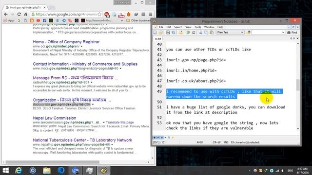Screen dimensions: 312x175
Task: Show hidden icons arrow in system tray
Action: 250,171
